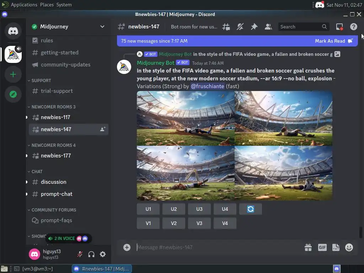Click Midjourney Bot avatar on message
Viewport: 364px width, 273px height.
coord(124,67)
